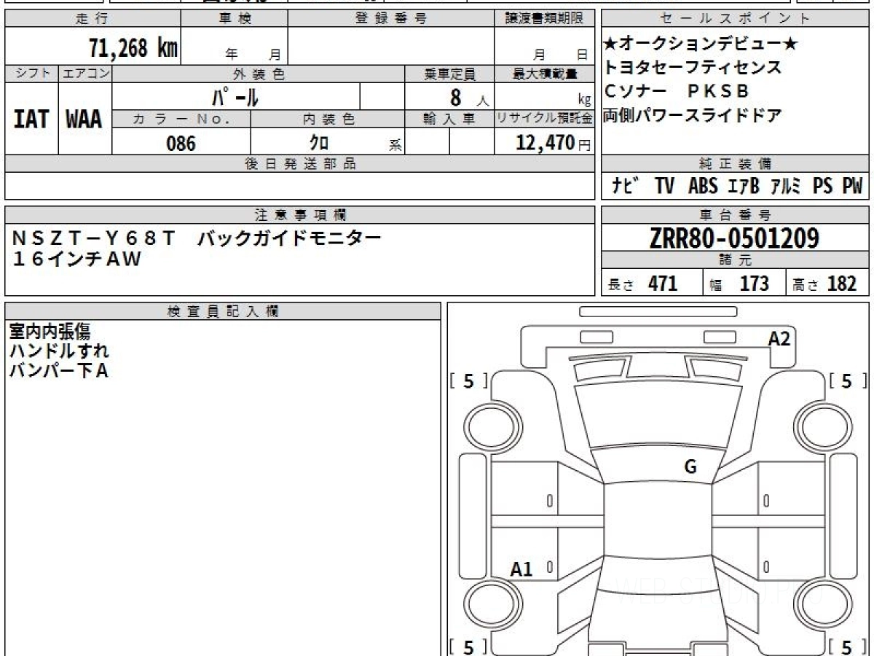874x656 pixels.
Task: Select the length value 471
Action: 663,284
